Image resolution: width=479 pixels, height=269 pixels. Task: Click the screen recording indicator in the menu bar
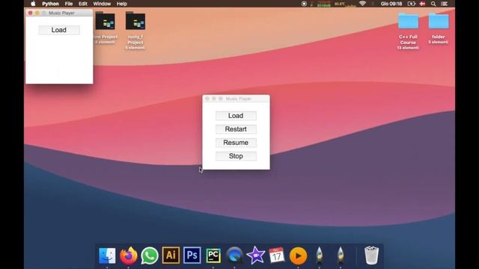point(304,4)
